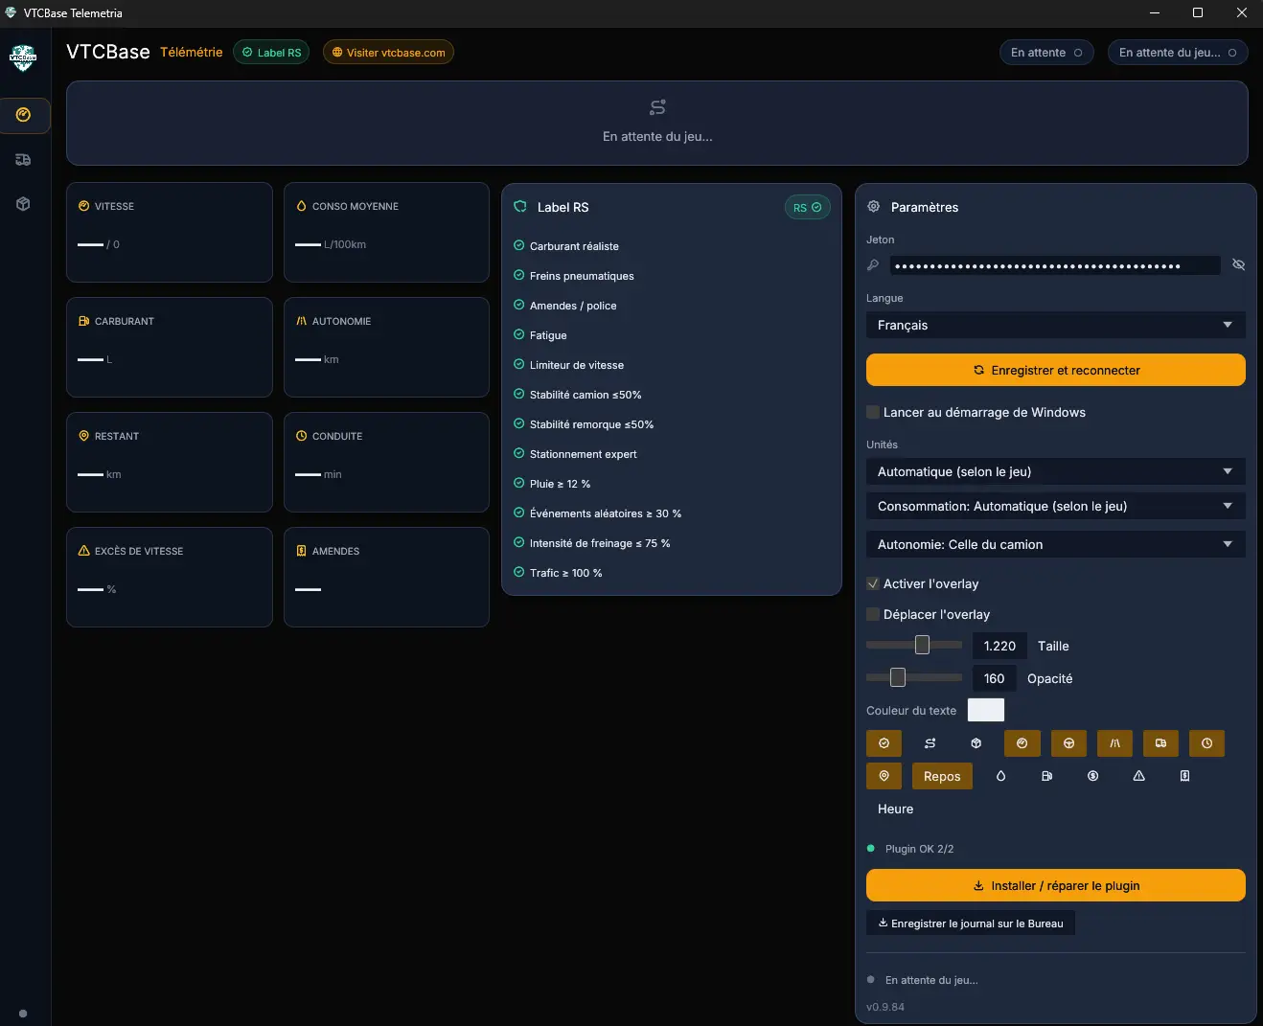Click Enregistrer le journal sur le Bureau
1263x1026 pixels.
[x=971, y=923]
